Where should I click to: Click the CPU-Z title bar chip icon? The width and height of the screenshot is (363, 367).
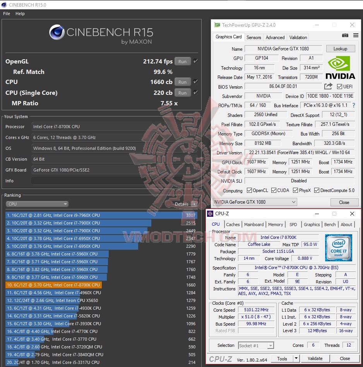(x=210, y=213)
